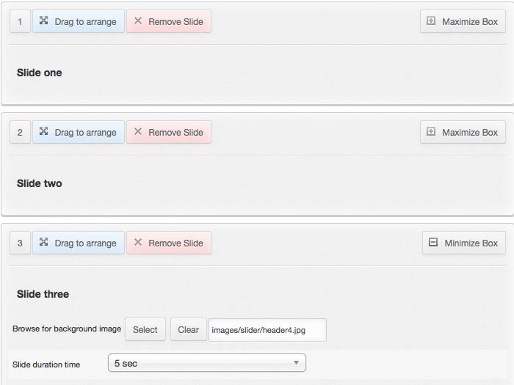Click the X icon on slide 3's Remove Slide
The height and width of the screenshot is (385, 514).
[138, 243]
